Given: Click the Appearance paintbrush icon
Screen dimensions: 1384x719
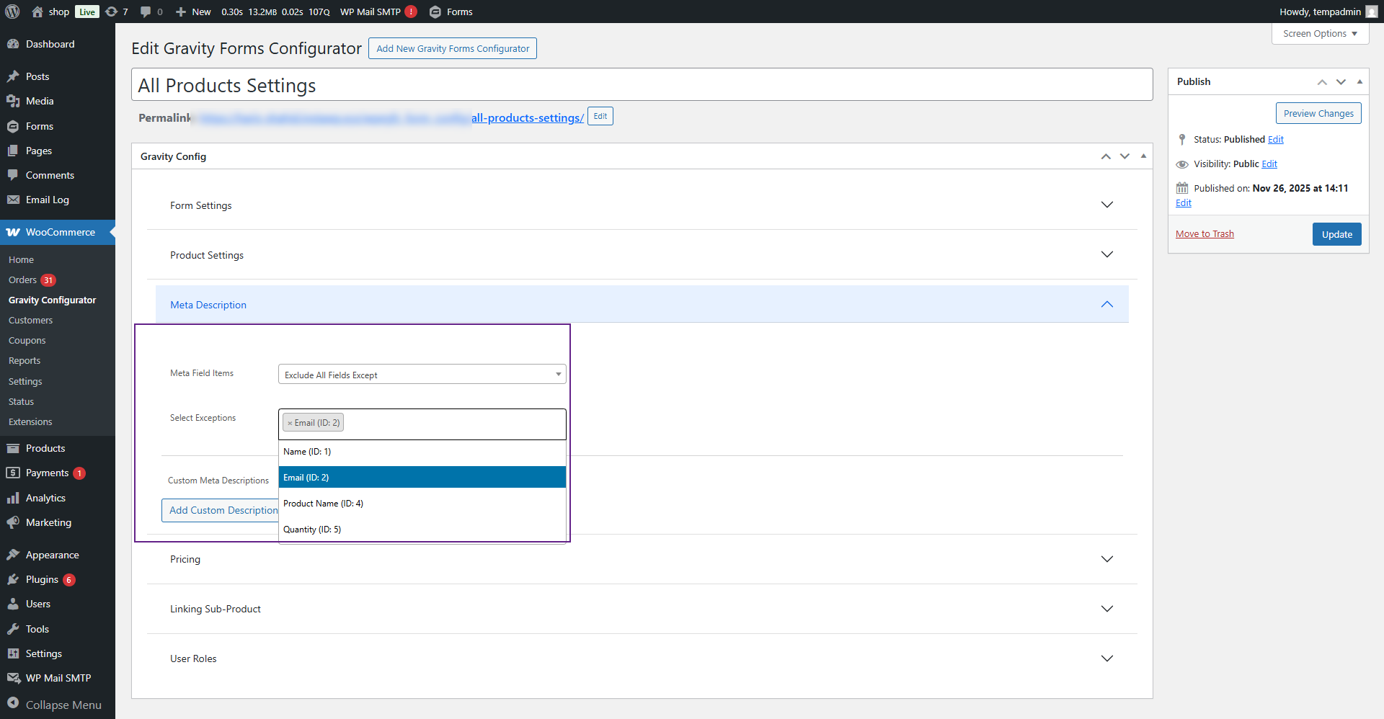Looking at the screenshot, I should coord(13,555).
